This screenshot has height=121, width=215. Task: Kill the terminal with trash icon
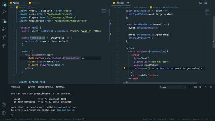pyautogui.click(x=200, y=87)
